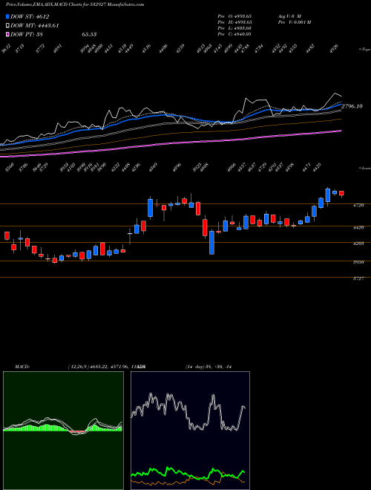The image size is (371, 490).
Task: Click the 2796.10 label on EMA chart
Action: click(x=352, y=106)
